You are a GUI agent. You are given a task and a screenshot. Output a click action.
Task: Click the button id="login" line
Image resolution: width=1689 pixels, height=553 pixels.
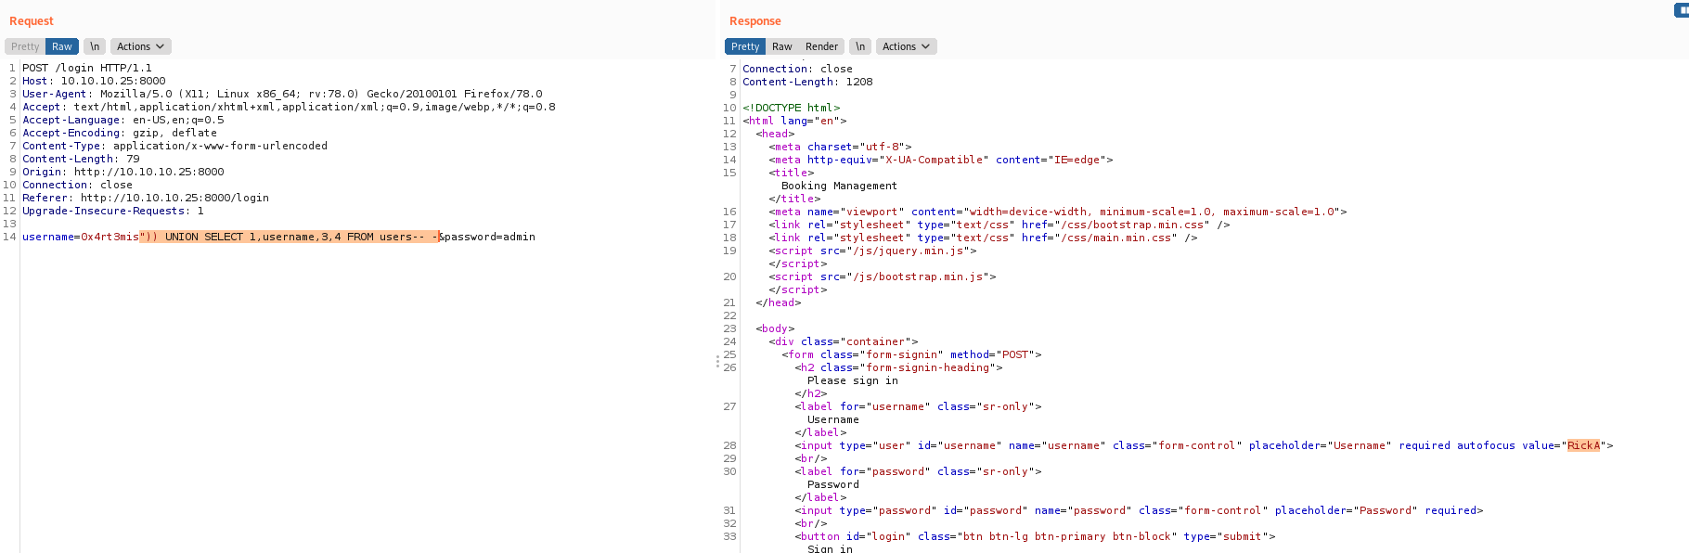tap(1035, 536)
